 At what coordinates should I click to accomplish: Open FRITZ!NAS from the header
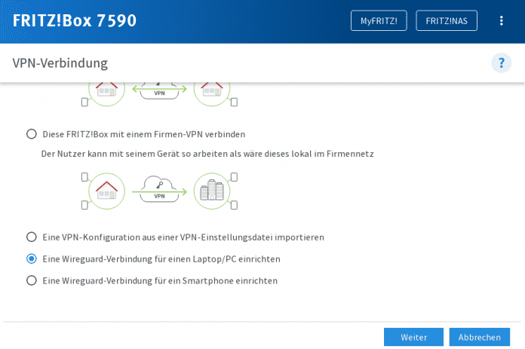(x=447, y=20)
